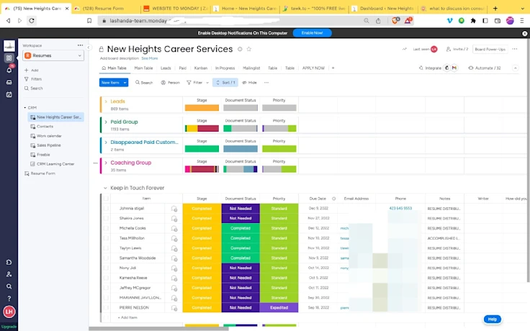Image resolution: width=530 pixels, height=331 pixels.
Task: Click the Help button
Action: 492,319
